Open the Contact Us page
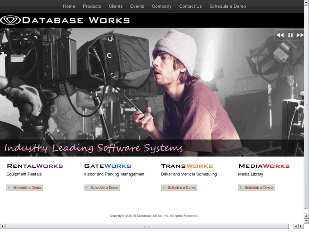Viewport: 309px width, 232px height. click(190, 6)
